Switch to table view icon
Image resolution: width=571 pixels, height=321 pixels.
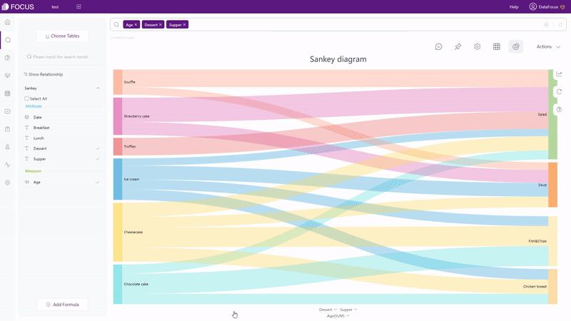pos(496,46)
